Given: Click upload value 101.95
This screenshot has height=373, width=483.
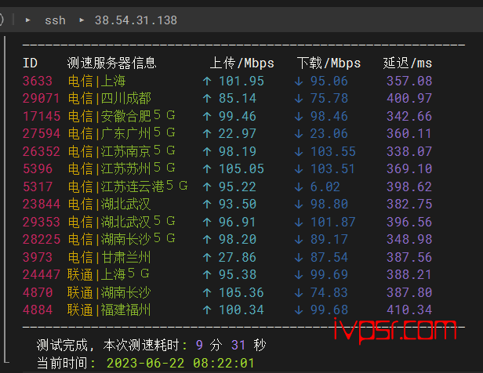Looking at the screenshot, I should (241, 81).
